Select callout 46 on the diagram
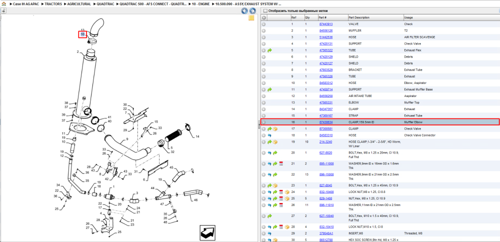500x242 pixels. (x=195, y=200)
